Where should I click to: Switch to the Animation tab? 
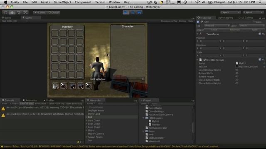30,100
